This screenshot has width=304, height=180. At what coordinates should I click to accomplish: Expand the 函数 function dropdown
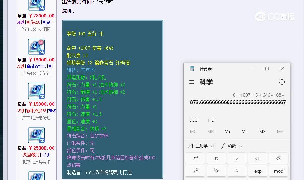tap(232, 146)
